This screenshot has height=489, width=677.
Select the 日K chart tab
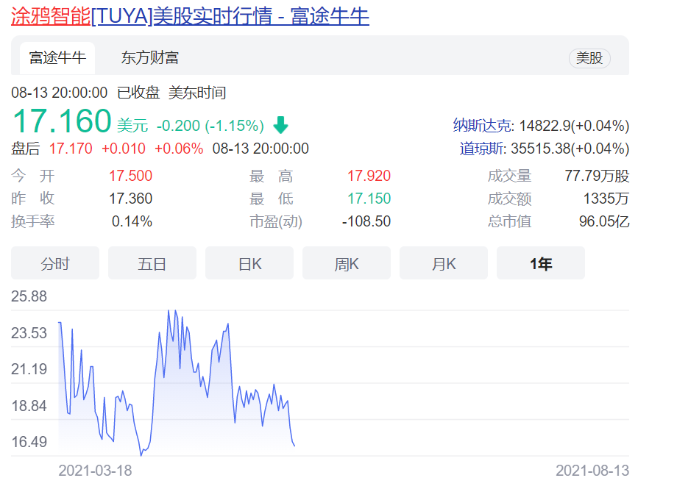[x=249, y=263]
